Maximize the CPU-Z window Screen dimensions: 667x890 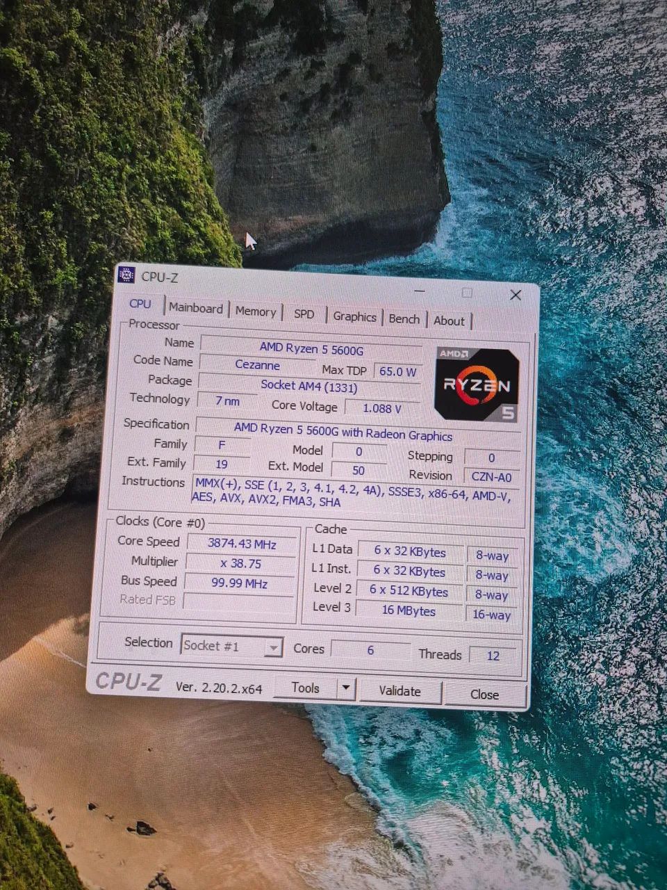point(468,293)
